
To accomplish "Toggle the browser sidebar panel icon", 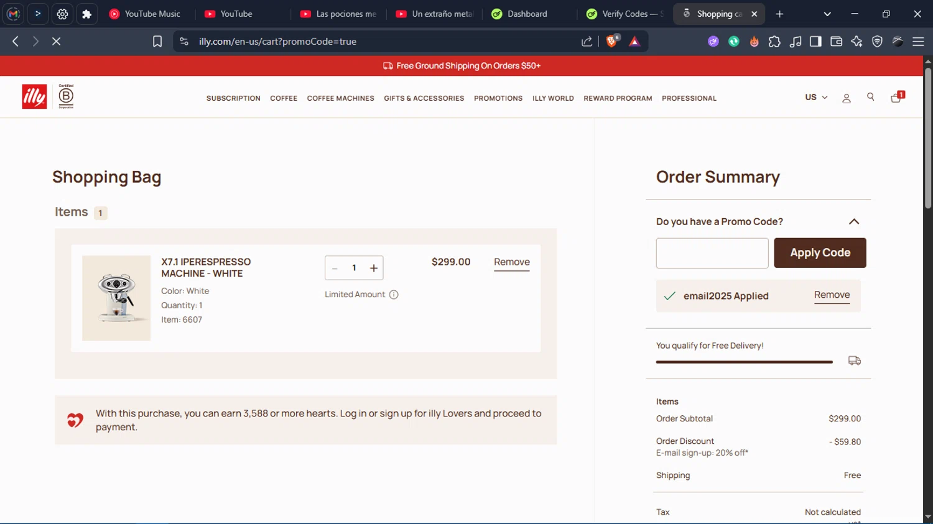I will 815,42.
